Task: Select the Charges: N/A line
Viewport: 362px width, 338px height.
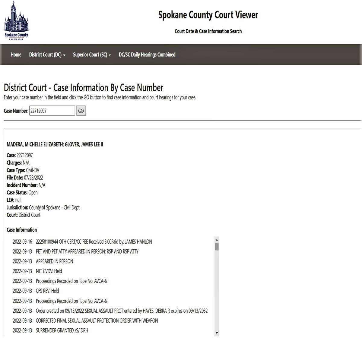Action: pyautogui.click(x=18, y=163)
